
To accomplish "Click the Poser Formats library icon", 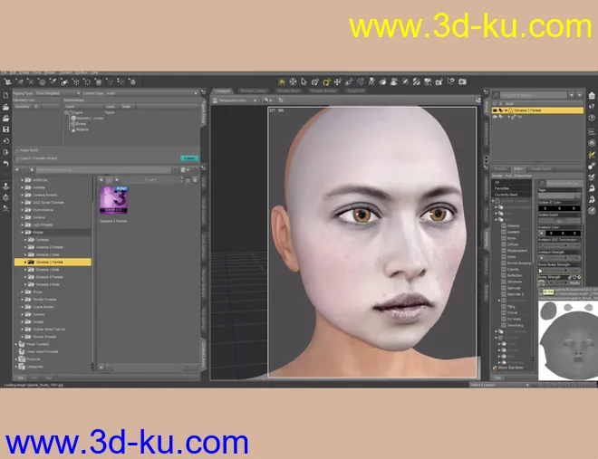I will [x=22, y=344].
